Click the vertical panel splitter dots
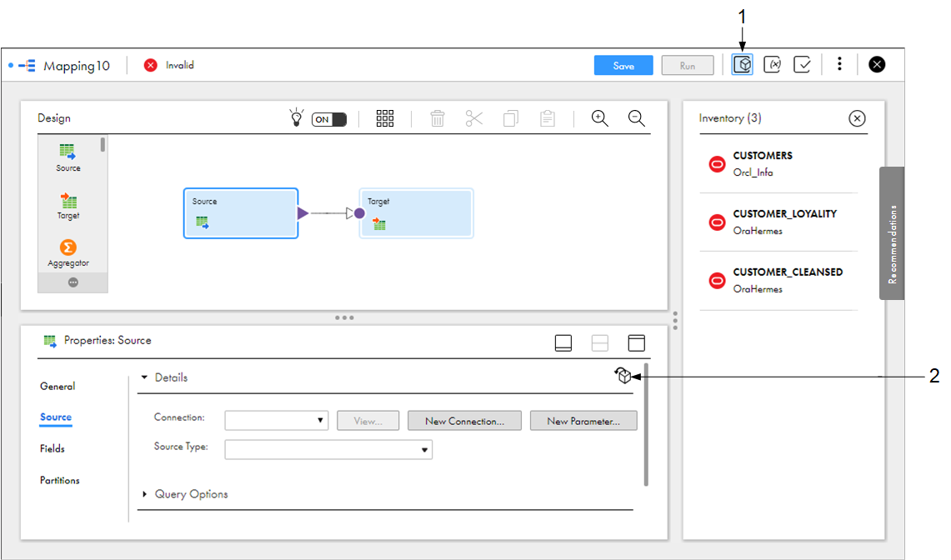The width and height of the screenshot is (951, 560). 675,320
